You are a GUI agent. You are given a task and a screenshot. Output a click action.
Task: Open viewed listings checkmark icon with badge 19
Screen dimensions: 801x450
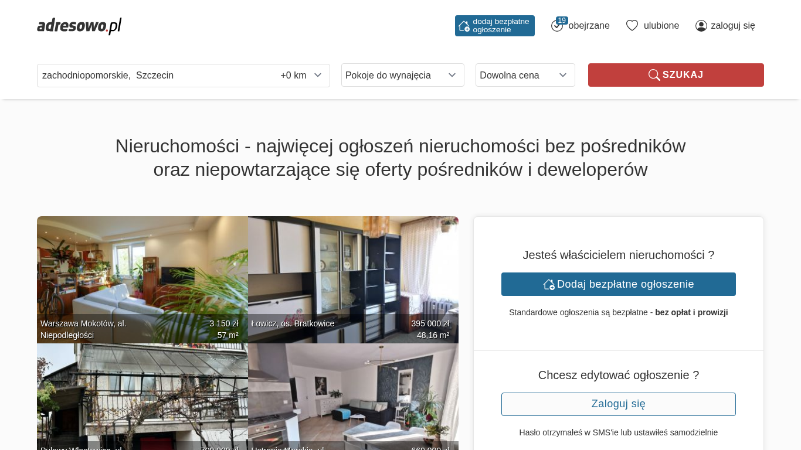557,26
